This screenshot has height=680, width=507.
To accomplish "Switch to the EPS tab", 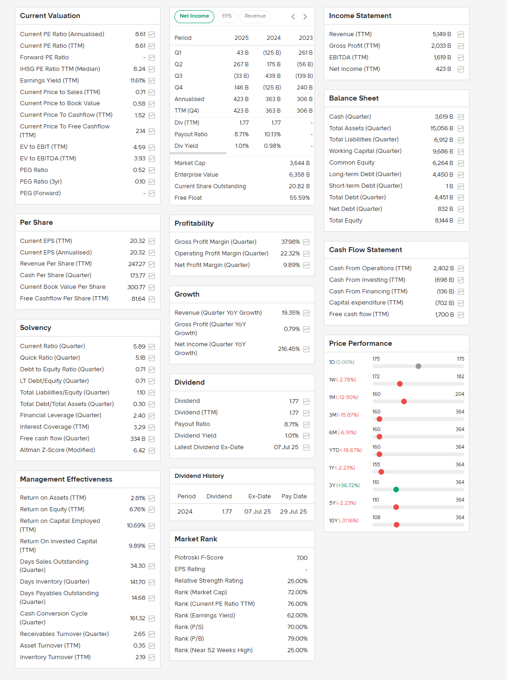I will click(x=226, y=16).
